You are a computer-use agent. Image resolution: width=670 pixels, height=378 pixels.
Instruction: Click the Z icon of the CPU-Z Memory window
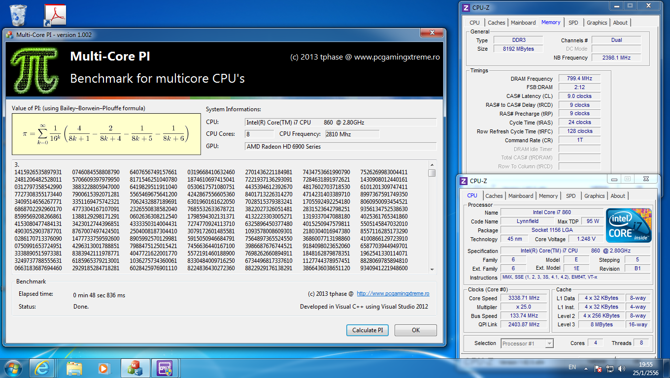click(465, 7)
